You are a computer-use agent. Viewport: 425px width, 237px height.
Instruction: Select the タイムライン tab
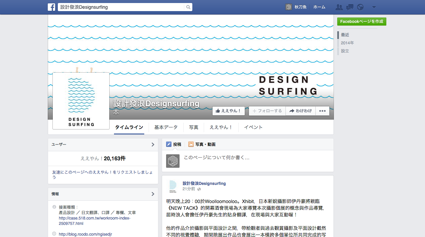coord(129,127)
